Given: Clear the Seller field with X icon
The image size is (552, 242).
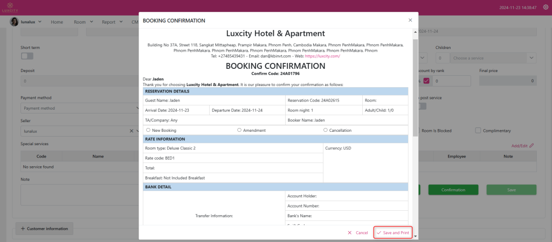Looking at the screenshot, I should coord(132,131).
